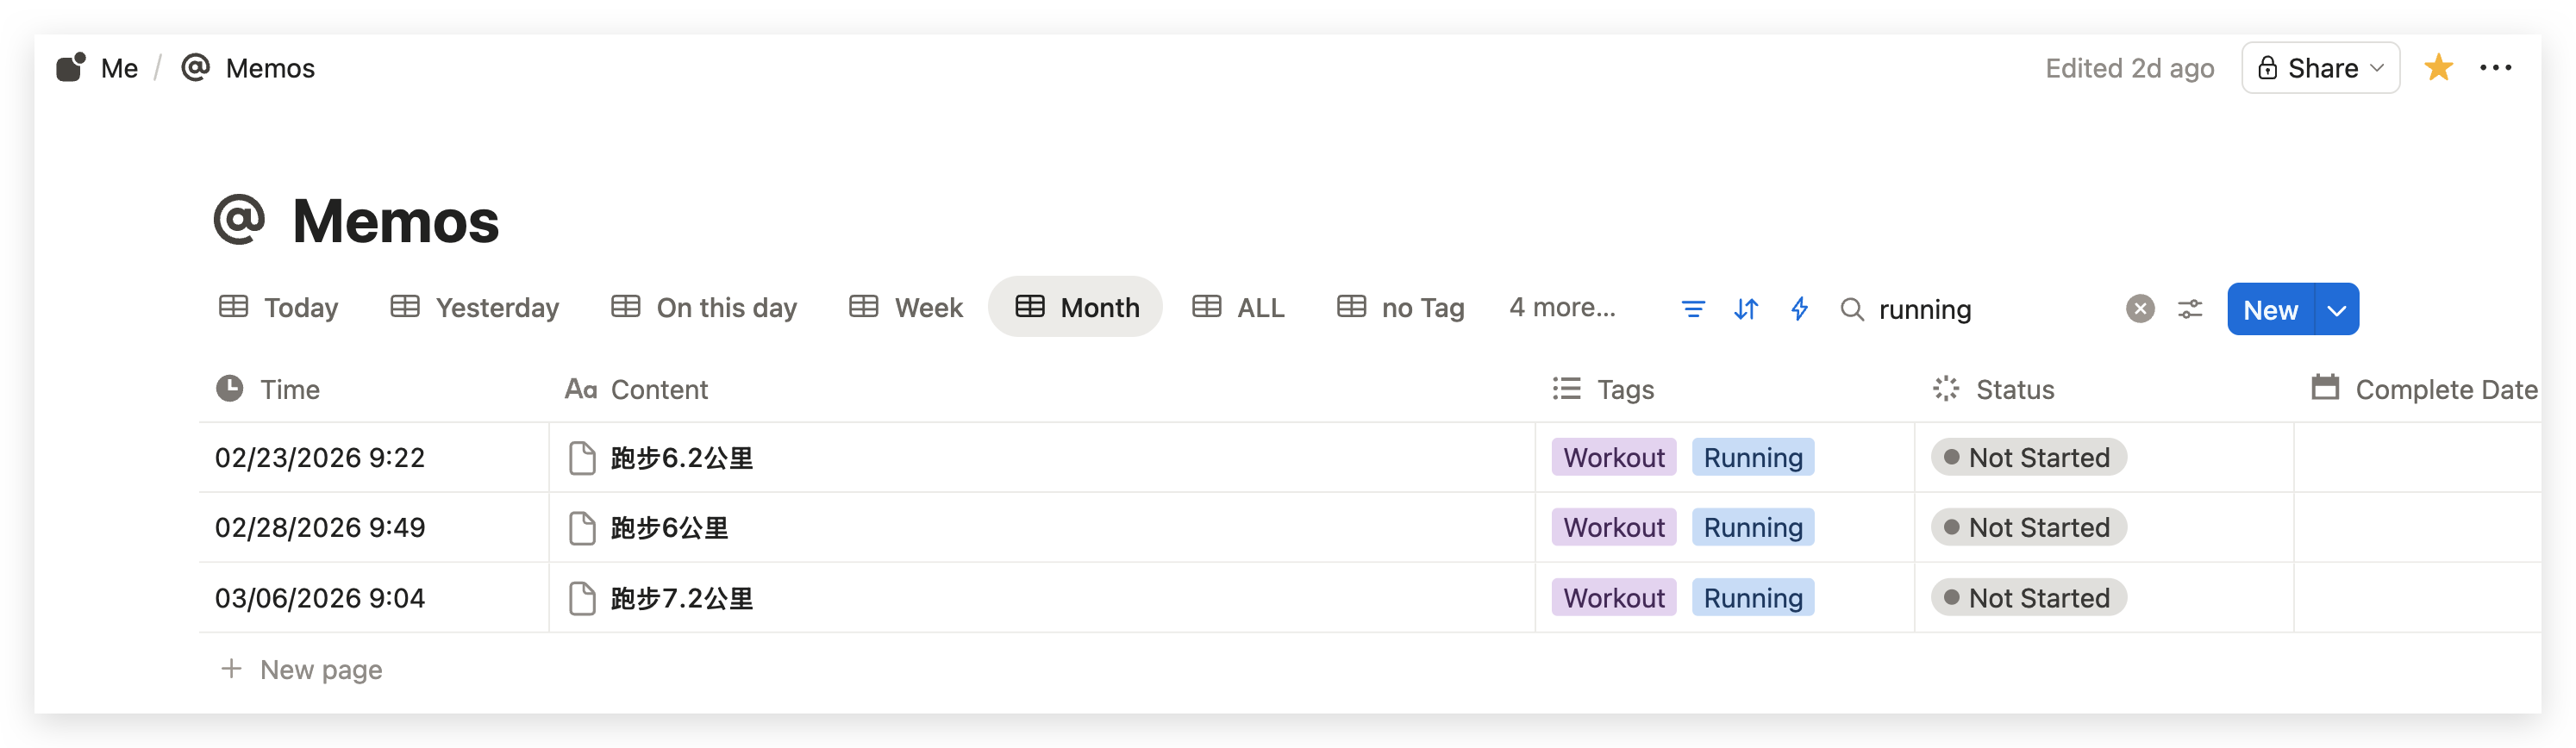This screenshot has height=748, width=2576.
Task: Click the search magnifier icon
Action: [x=1851, y=309]
